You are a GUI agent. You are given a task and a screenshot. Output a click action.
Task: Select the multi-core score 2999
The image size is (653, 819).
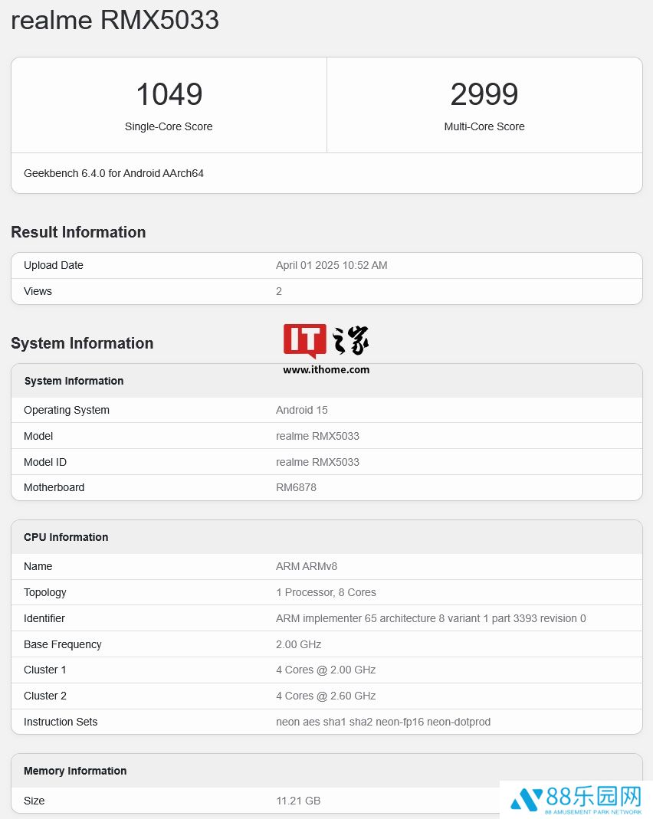click(x=484, y=94)
